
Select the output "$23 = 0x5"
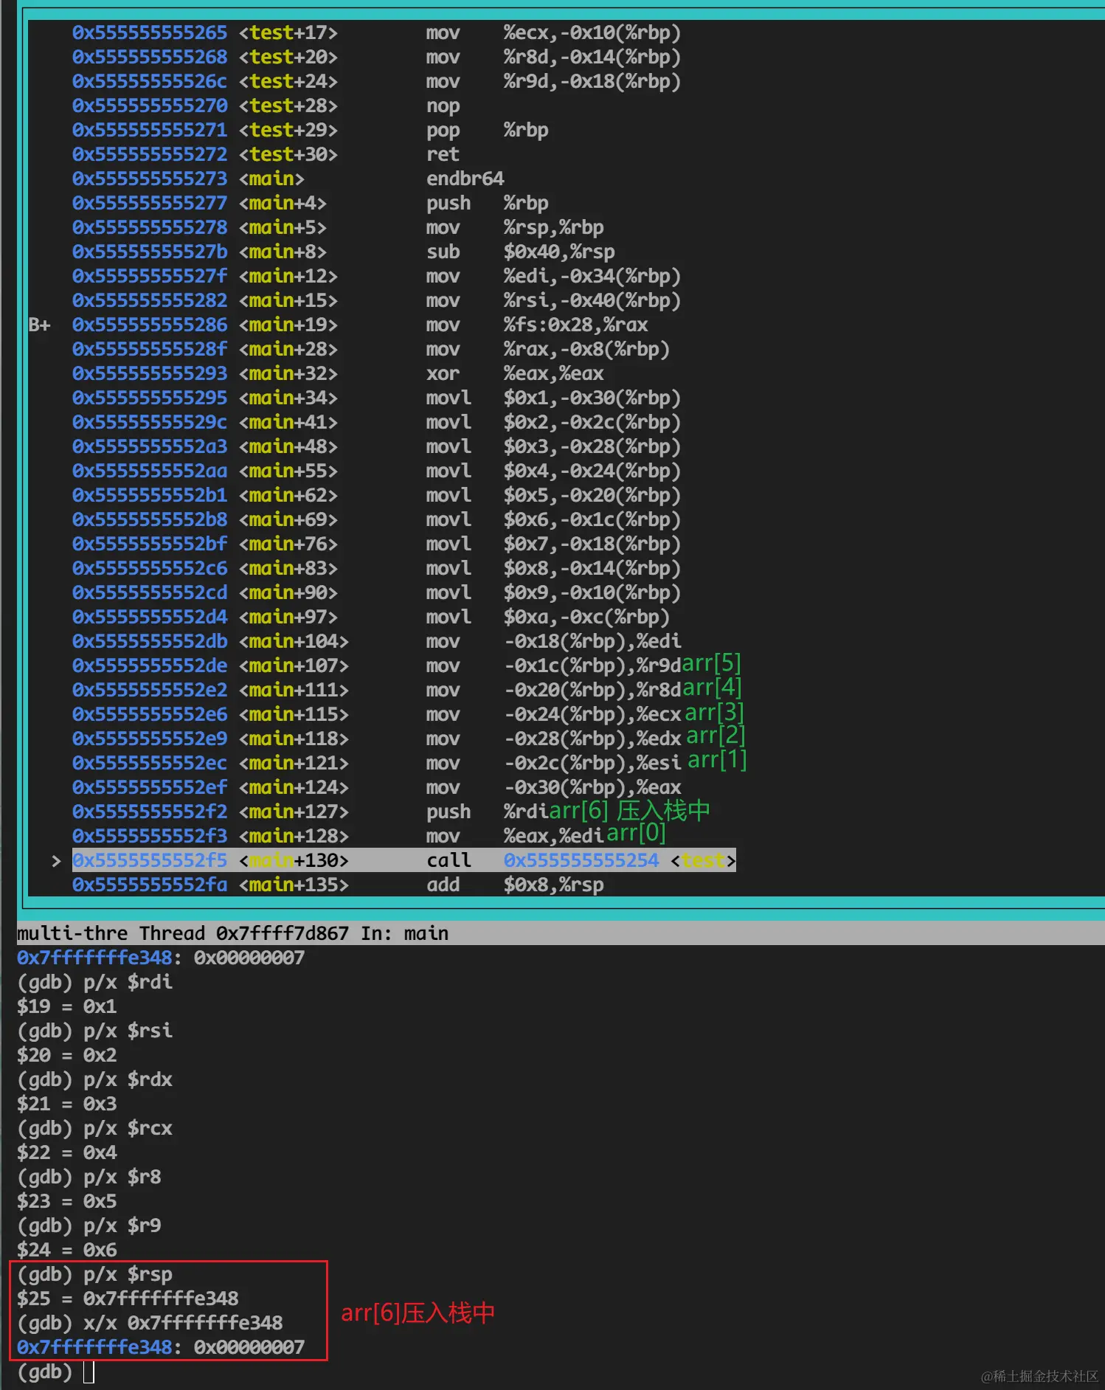(x=67, y=1201)
